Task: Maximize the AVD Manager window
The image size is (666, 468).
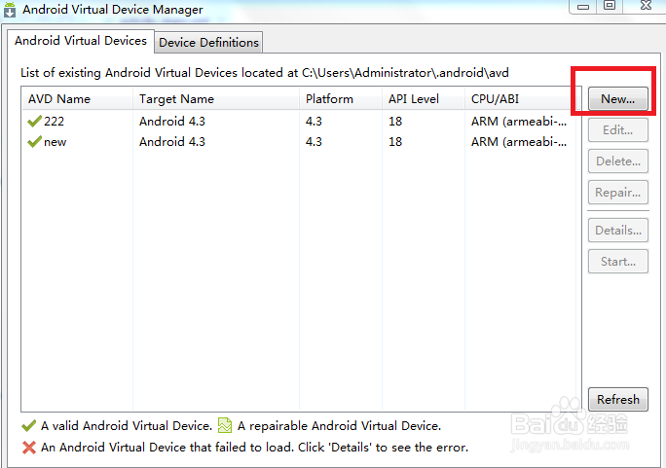Action: (x=610, y=6)
